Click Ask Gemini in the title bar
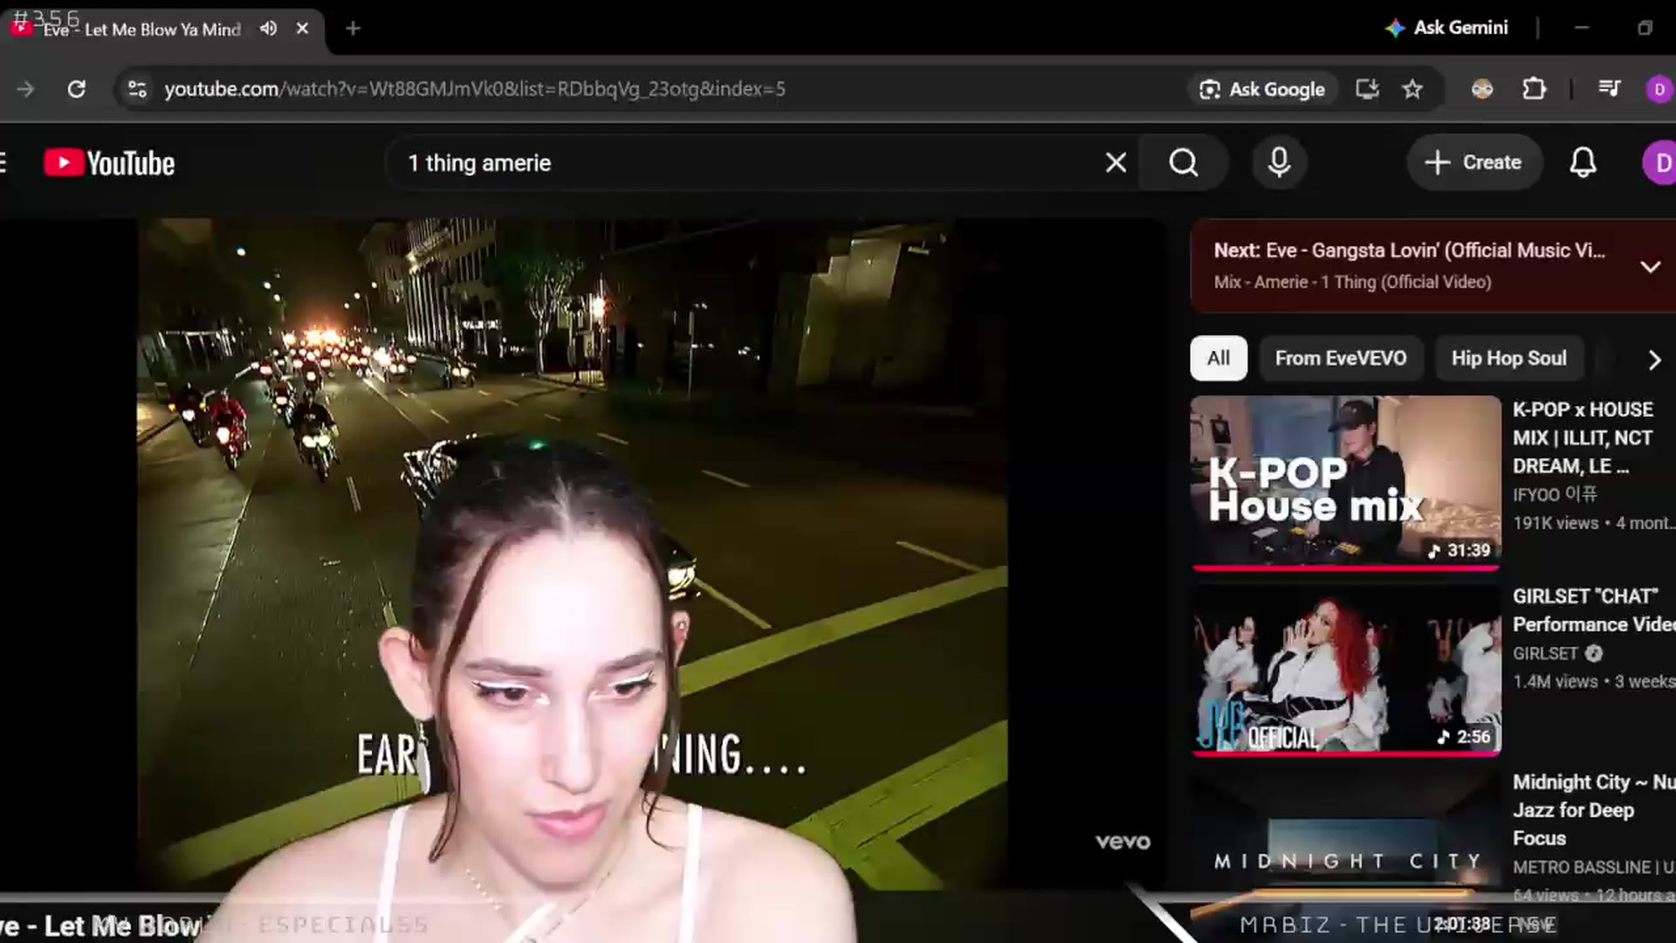 [x=1447, y=28]
